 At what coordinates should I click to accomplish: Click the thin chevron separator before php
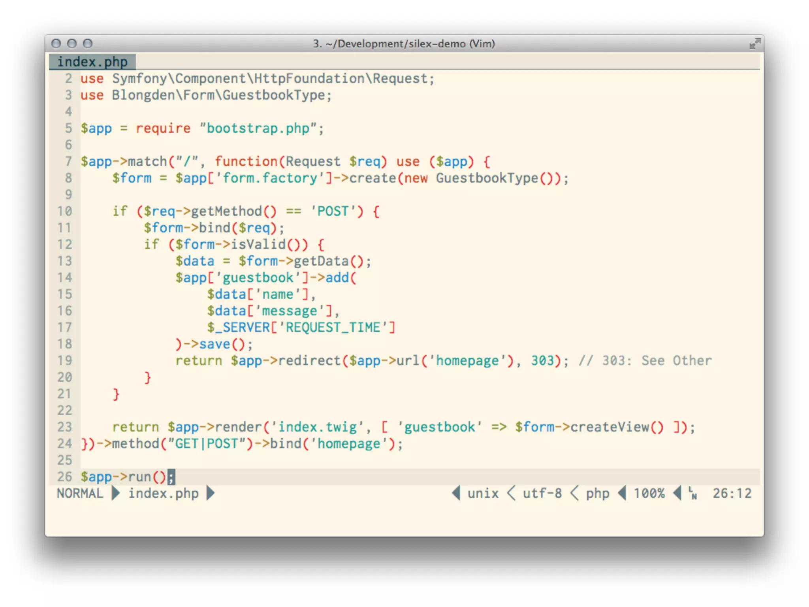pos(575,493)
